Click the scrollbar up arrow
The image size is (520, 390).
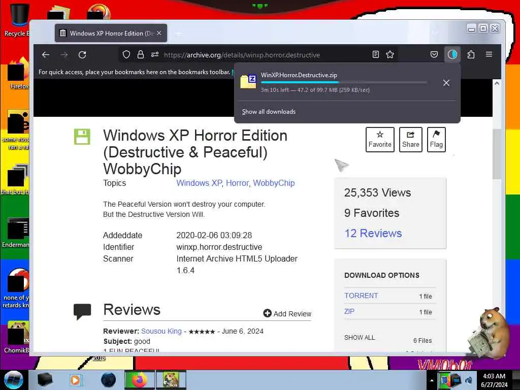[497, 83]
